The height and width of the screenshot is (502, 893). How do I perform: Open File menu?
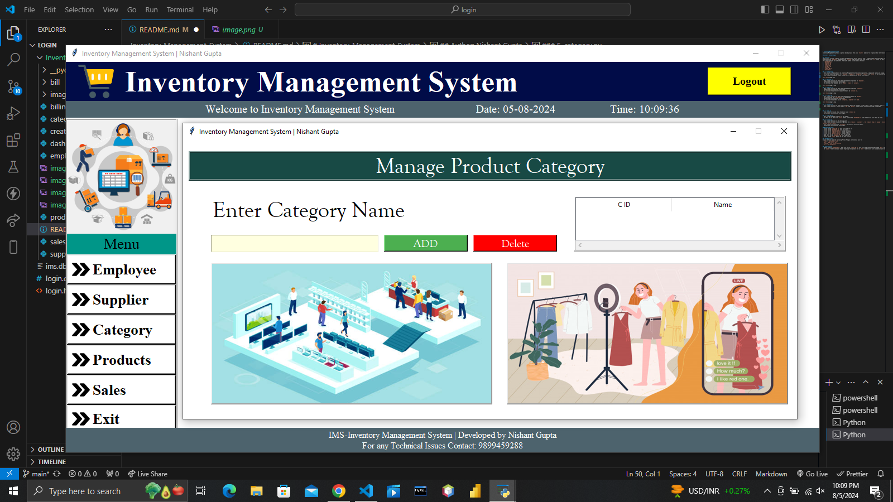pos(30,9)
